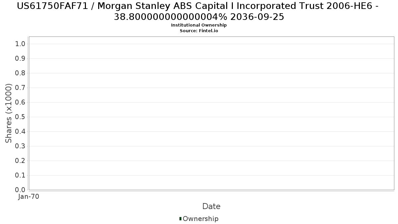Image resolution: width=398 pixels, height=224 pixels.
Task: Click the empty chart plot area
Action: coord(211,113)
